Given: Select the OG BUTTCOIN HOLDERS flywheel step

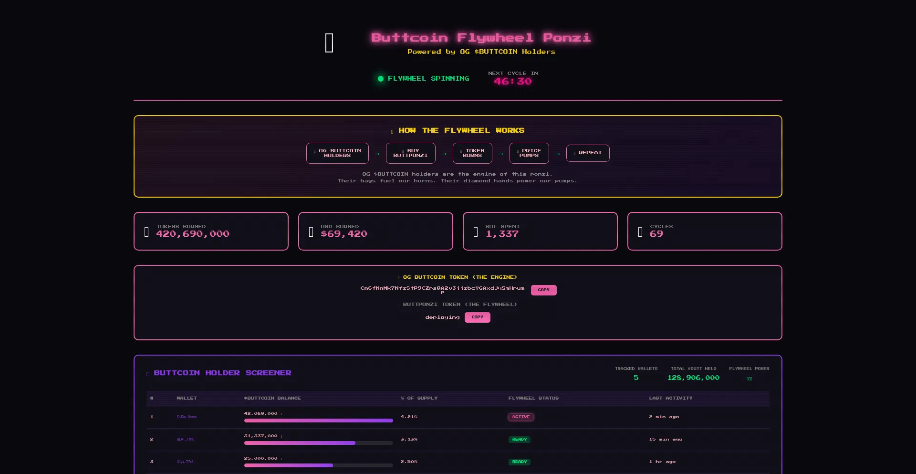Looking at the screenshot, I should pos(337,153).
